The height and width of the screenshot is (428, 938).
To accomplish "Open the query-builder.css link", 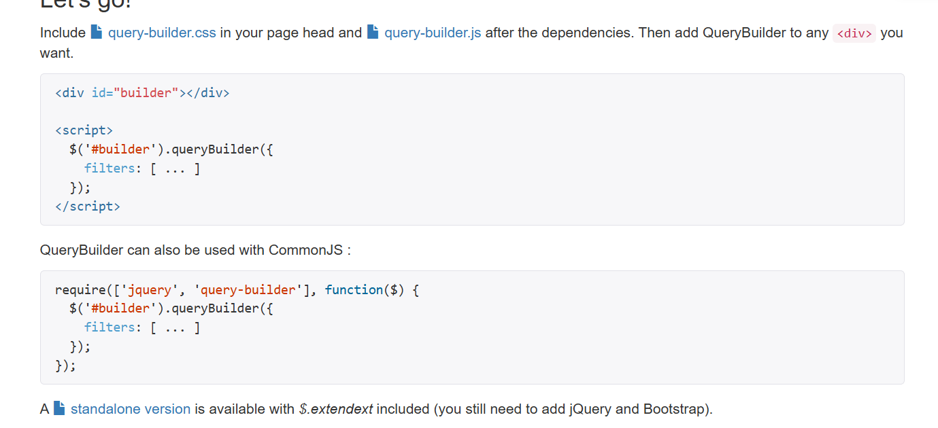I will (x=162, y=33).
